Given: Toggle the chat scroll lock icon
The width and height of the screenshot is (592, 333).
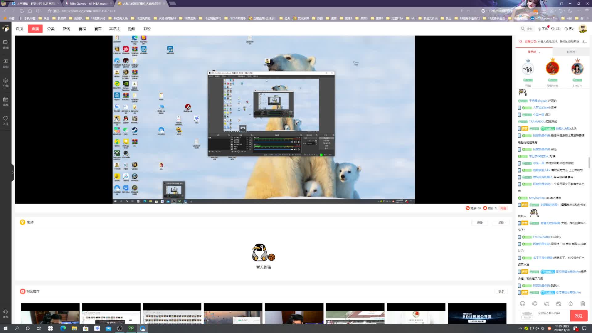Looking at the screenshot, I should [570, 304].
